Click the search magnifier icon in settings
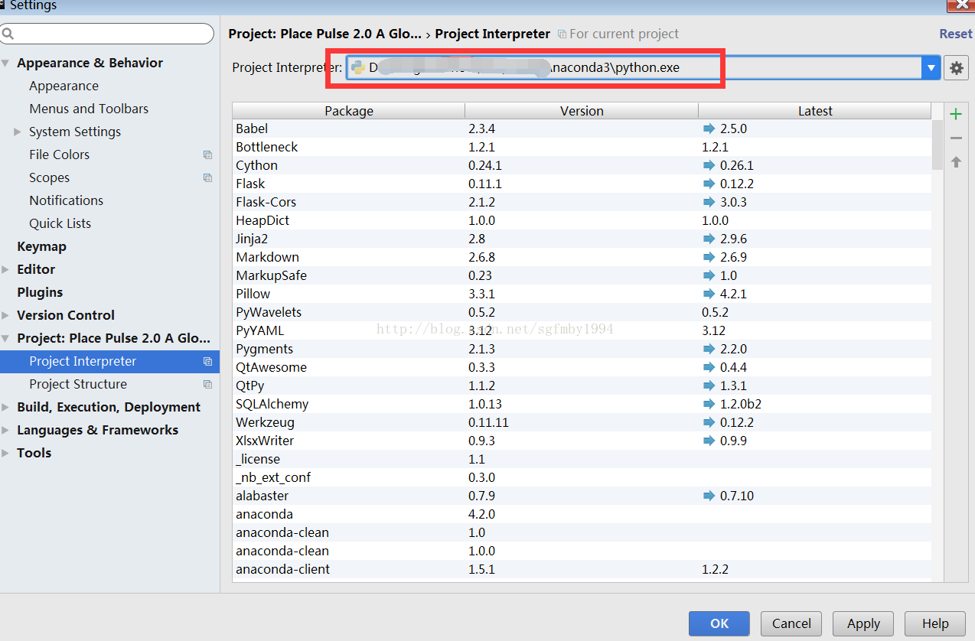Viewport: 975px width, 641px height. pyautogui.click(x=8, y=34)
